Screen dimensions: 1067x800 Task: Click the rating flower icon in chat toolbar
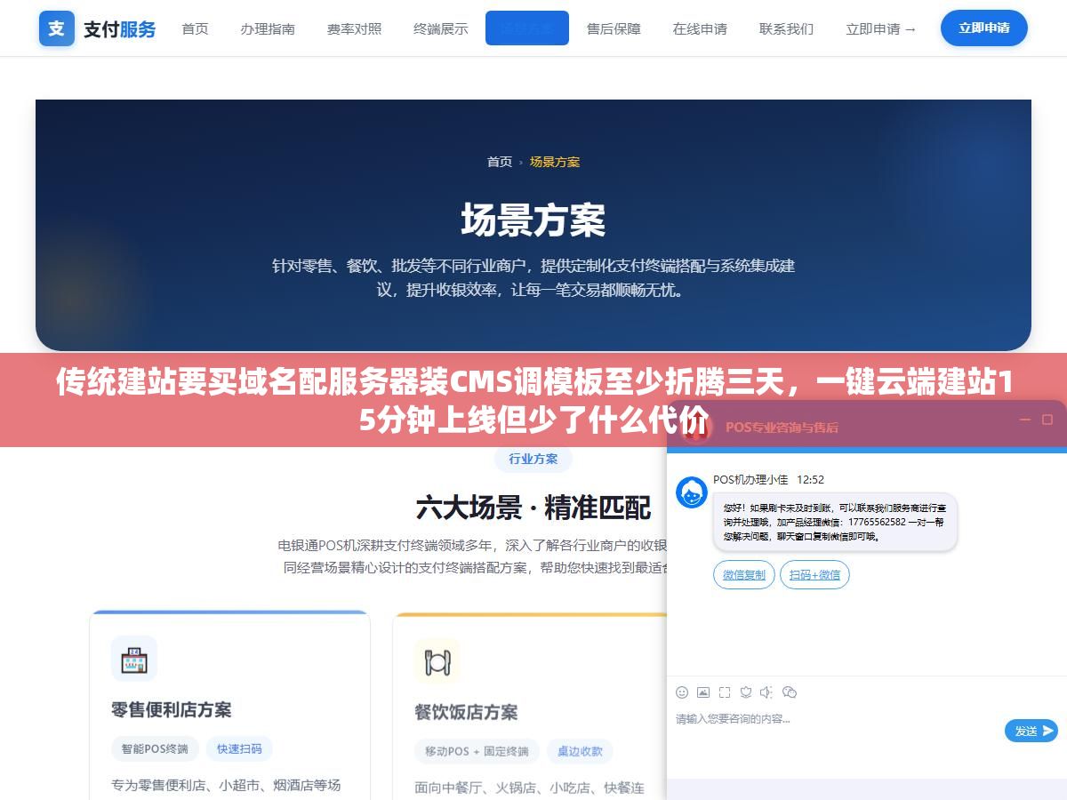point(746,692)
